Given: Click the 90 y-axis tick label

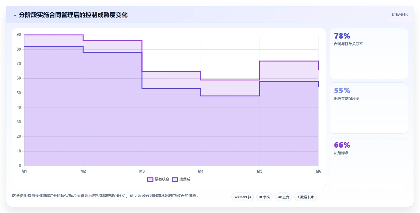Looking at the screenshot, I should click(19, 35).
